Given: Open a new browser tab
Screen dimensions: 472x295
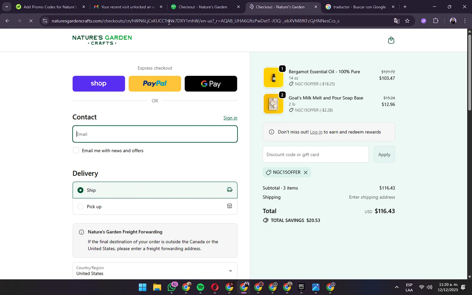Looking at the screenshot, I should pyautogui.click(x=405, y=7).
